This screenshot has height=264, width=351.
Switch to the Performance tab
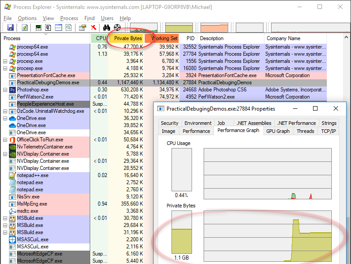[x=196, y=131]
